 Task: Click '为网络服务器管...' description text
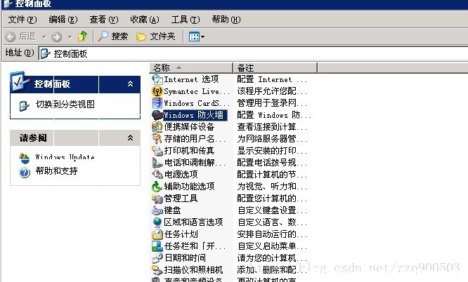(x=272, y=139)
